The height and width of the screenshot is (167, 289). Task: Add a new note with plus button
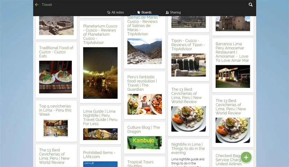coord(246,157)
